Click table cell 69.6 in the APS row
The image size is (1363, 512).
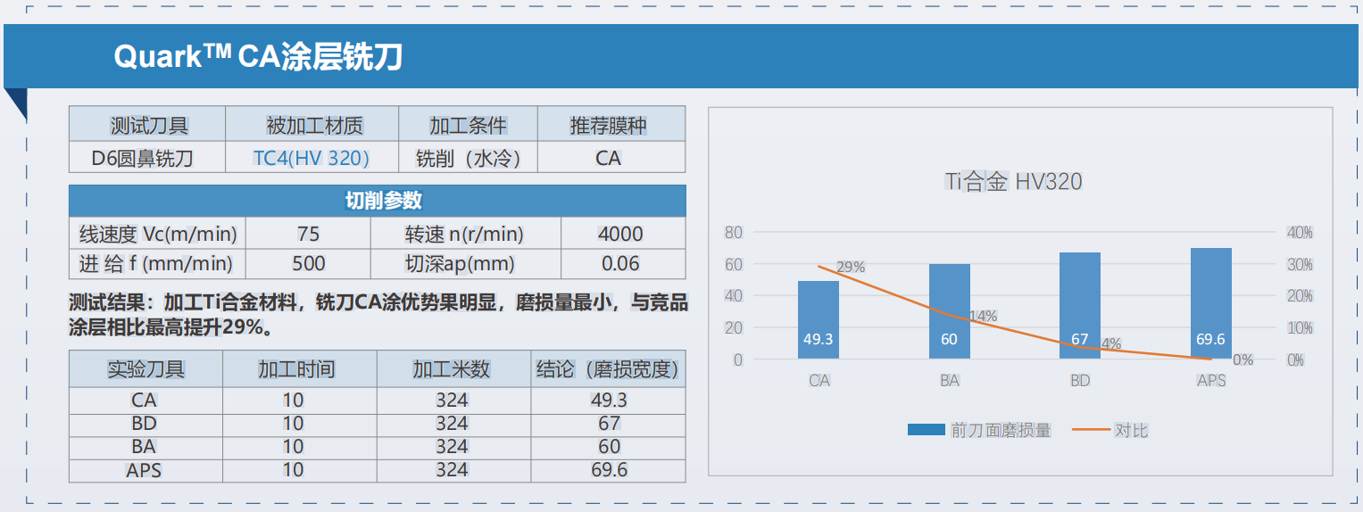point(609,469)
